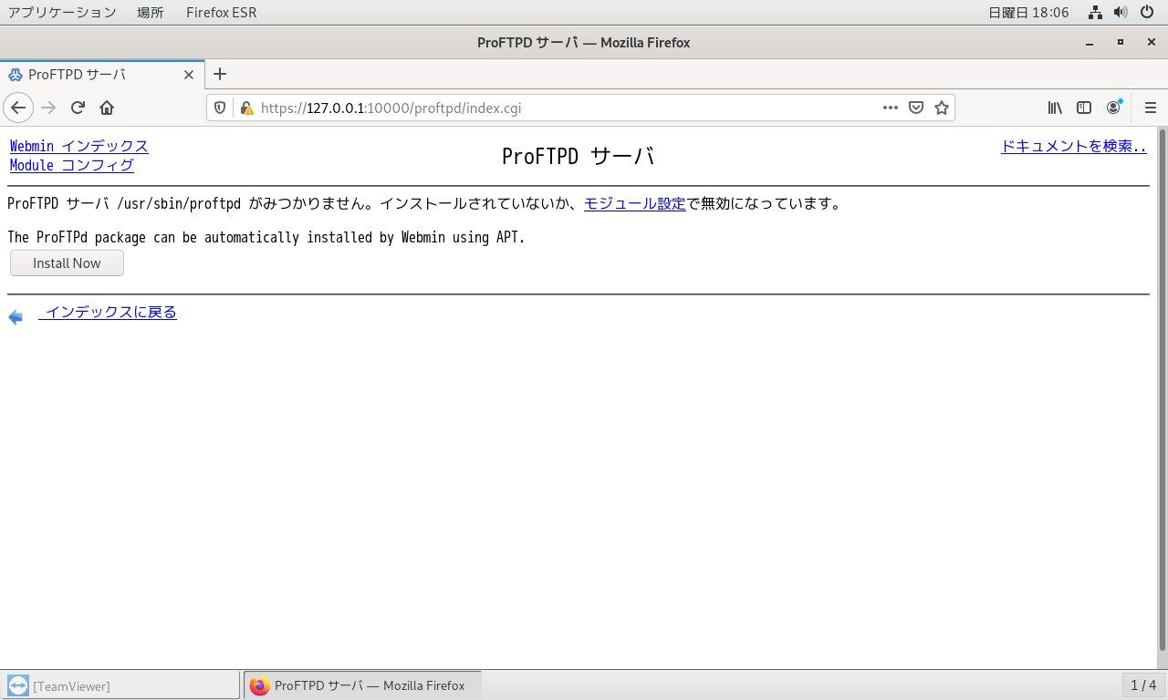
Task: Follow the モジュール設定 link
Action: click(634, 203)
